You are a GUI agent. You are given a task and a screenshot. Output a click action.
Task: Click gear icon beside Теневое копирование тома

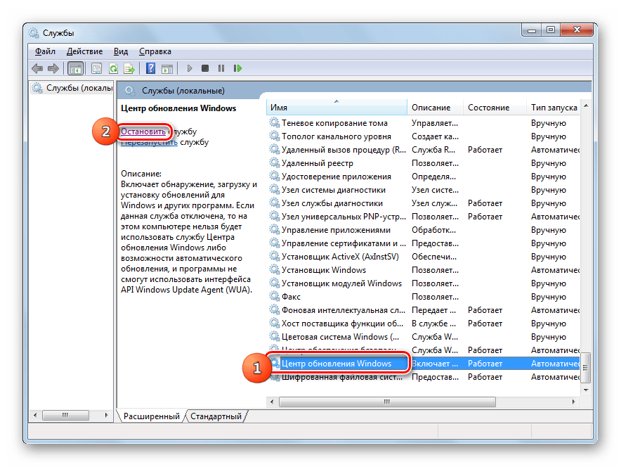click(274, 122)
